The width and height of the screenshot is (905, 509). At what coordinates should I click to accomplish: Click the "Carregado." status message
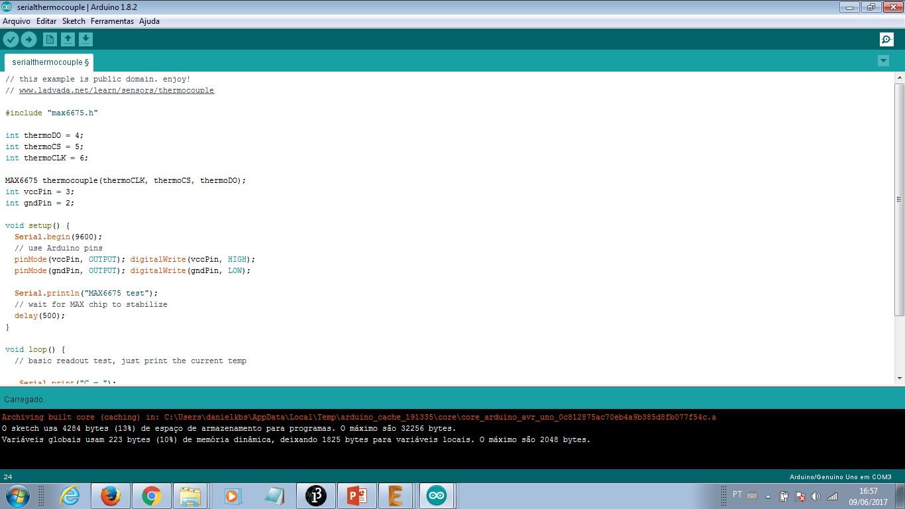point(25,400)
